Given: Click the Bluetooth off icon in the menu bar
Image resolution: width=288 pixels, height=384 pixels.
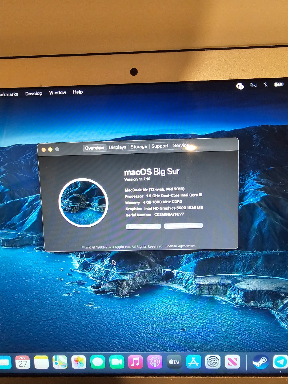Looking at the screenshot, I should point(266,85).
